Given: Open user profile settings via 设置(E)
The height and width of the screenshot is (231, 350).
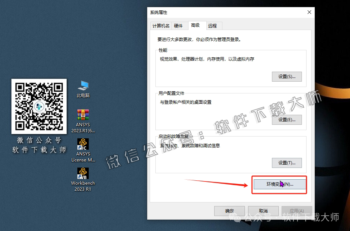Looking at the screenshot, I should tap(287, 119).
